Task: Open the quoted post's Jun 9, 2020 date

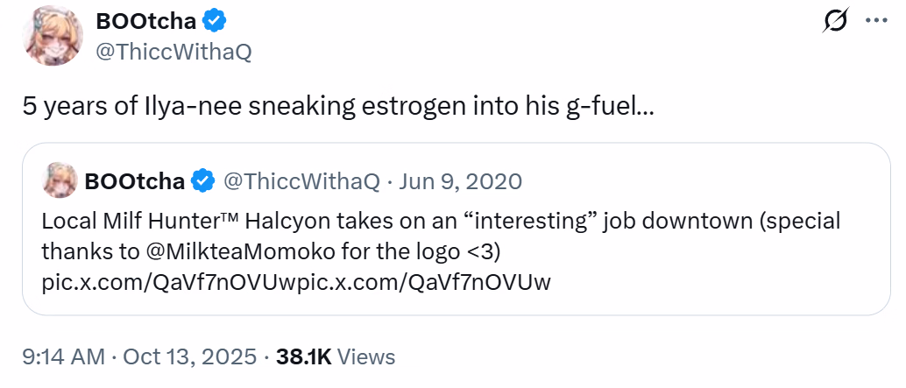Action: pos(461,181)
